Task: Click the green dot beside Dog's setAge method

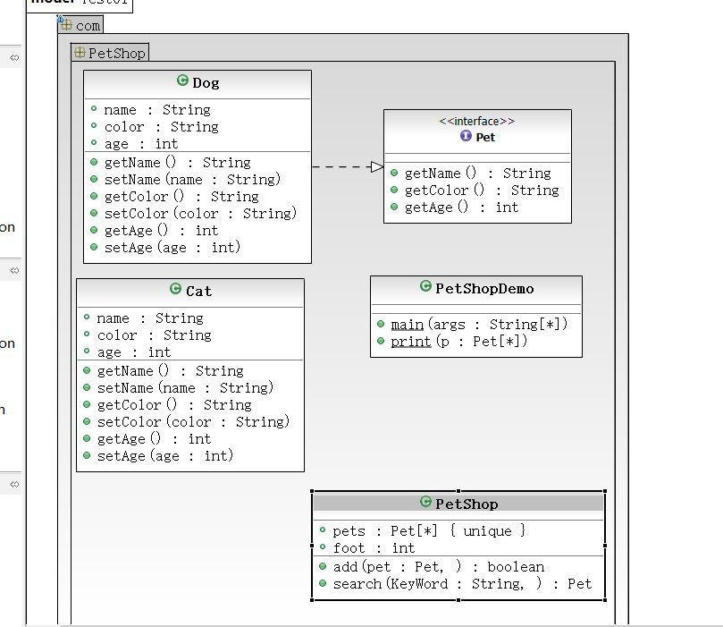Action: pyautogui.click(x=94, y=247)
